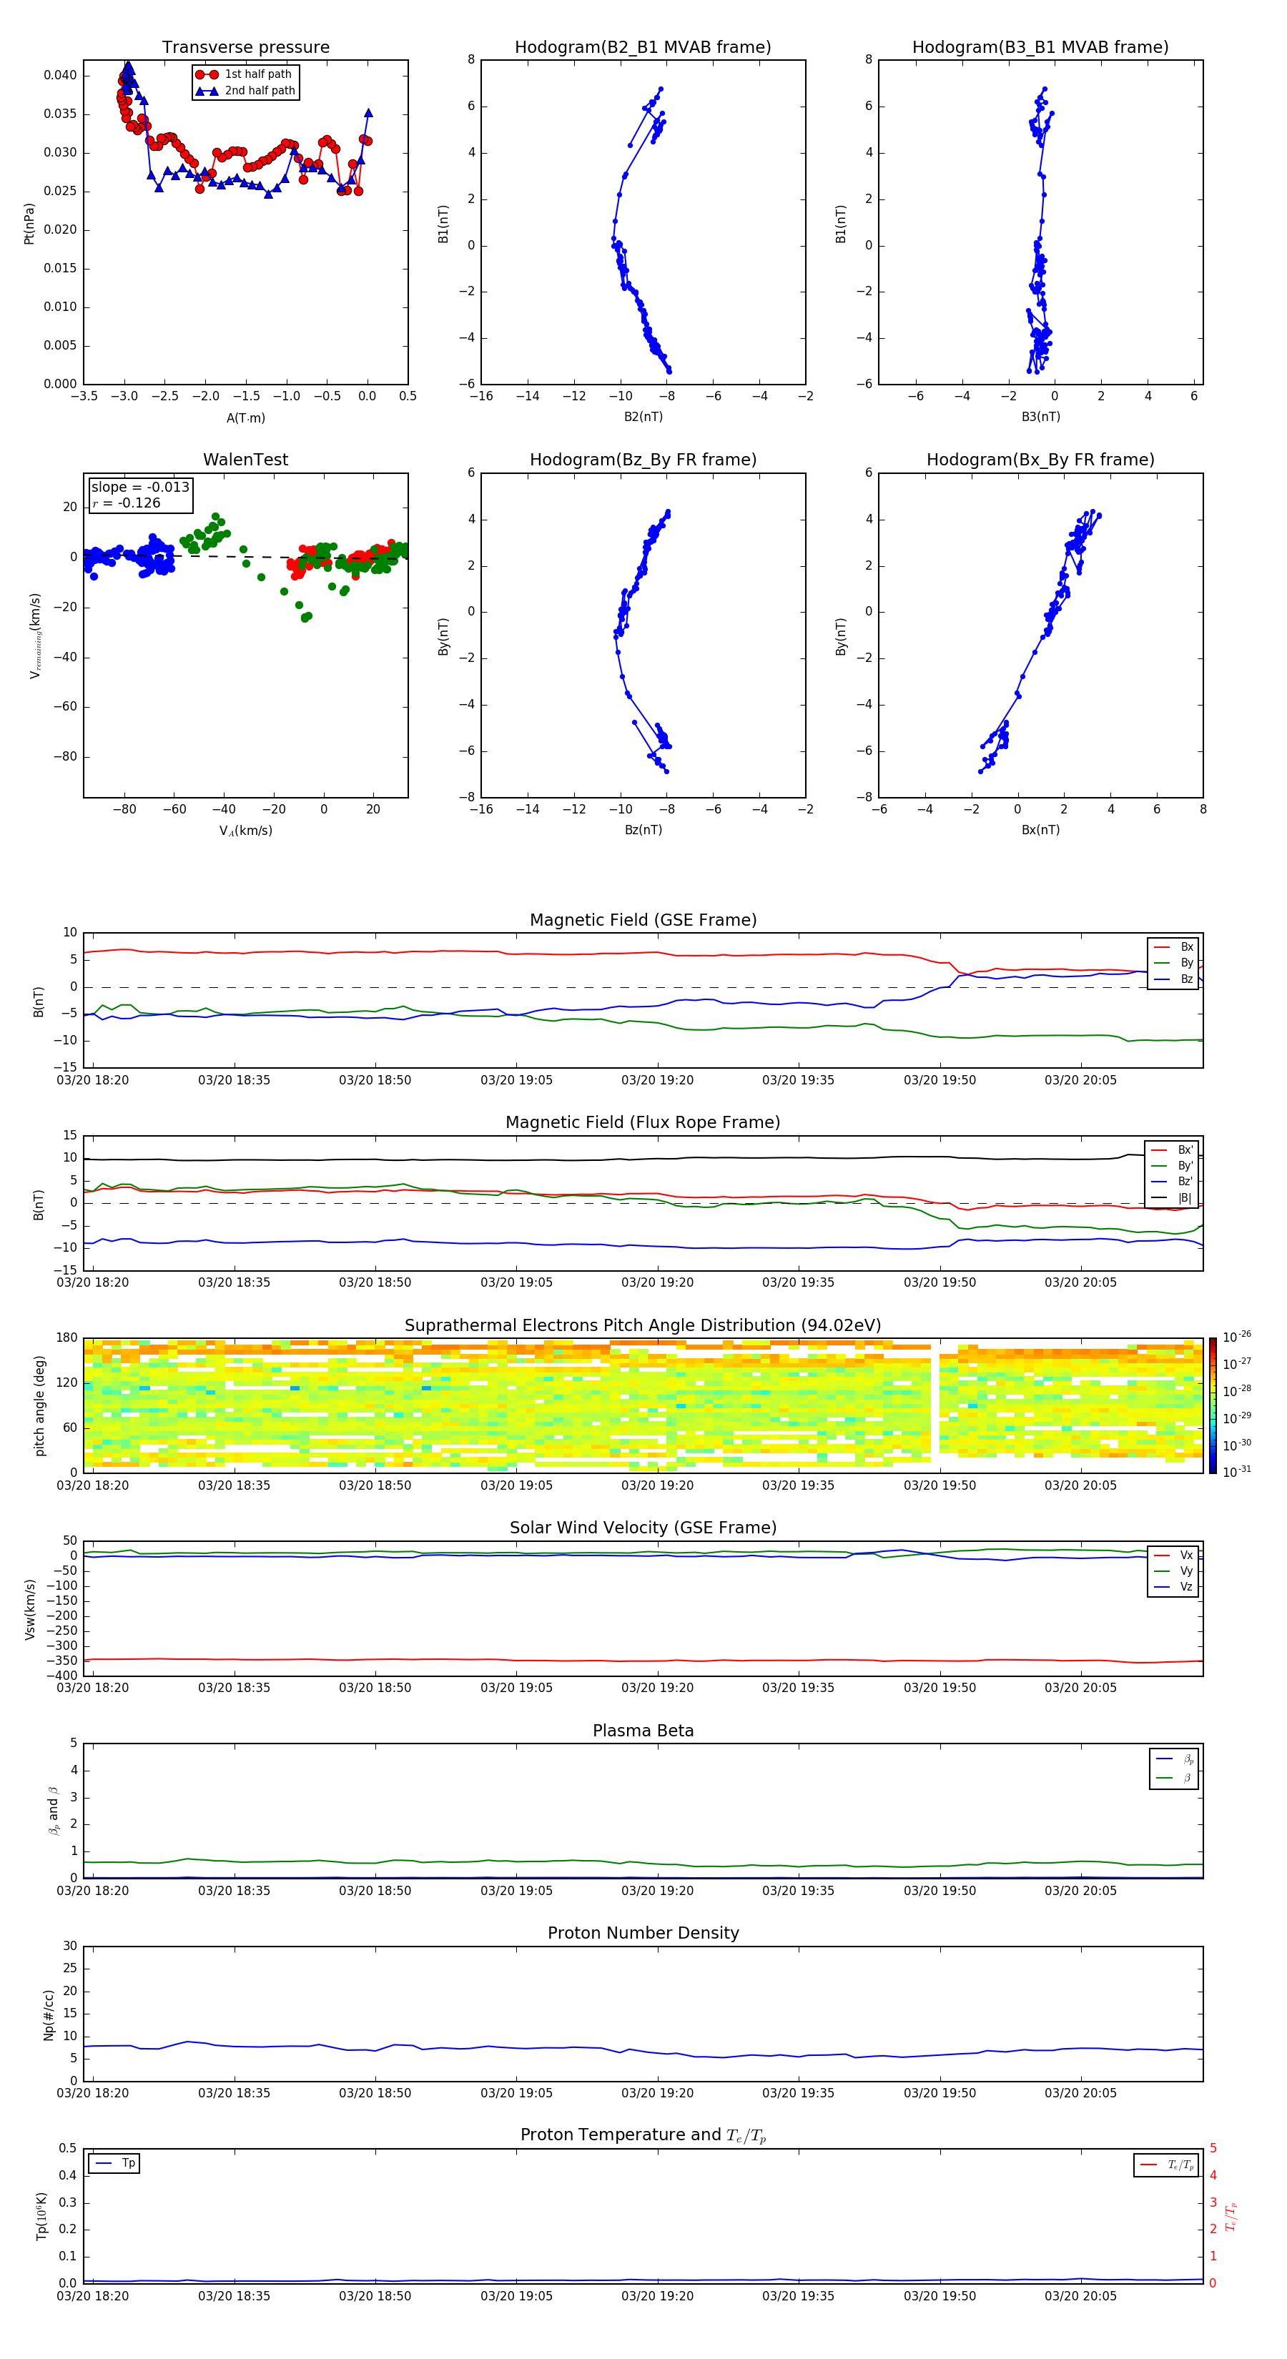1287x2359 pixels.
Task: Click the 'pitch angle (deg)' y-axis label
Action: pos(39,1405)
